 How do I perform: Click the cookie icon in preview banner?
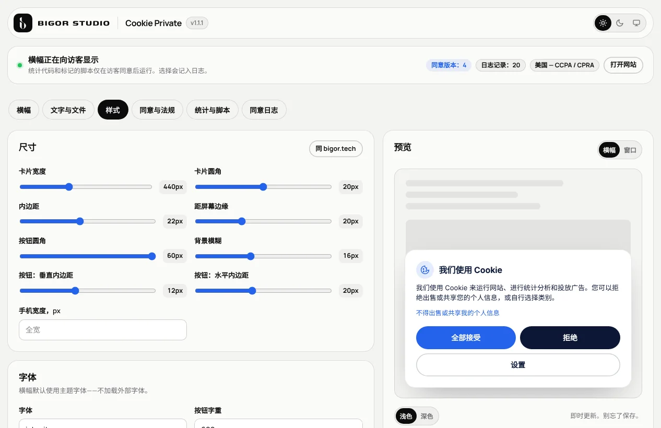click(425, 270)
